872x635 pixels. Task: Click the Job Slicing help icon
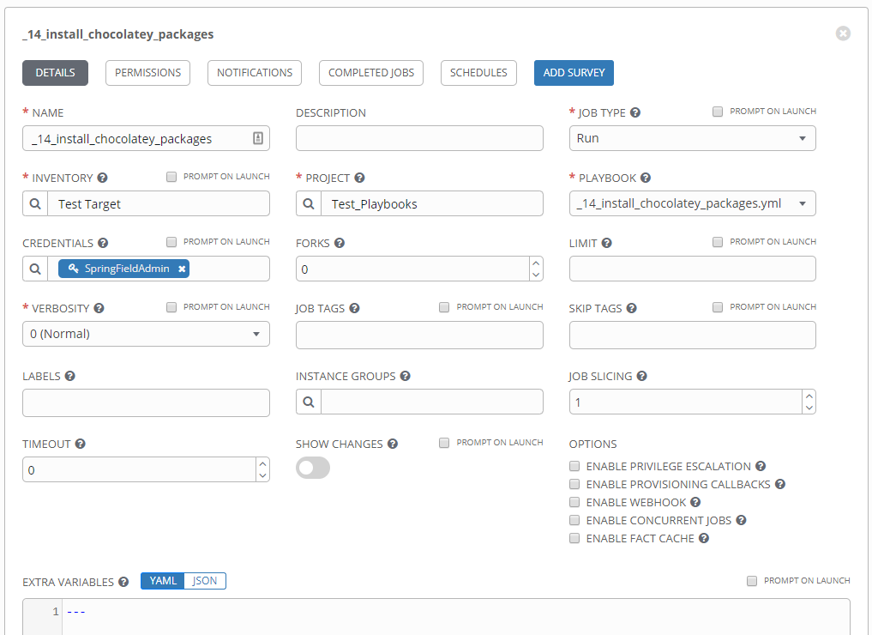(x=641, y=376)
